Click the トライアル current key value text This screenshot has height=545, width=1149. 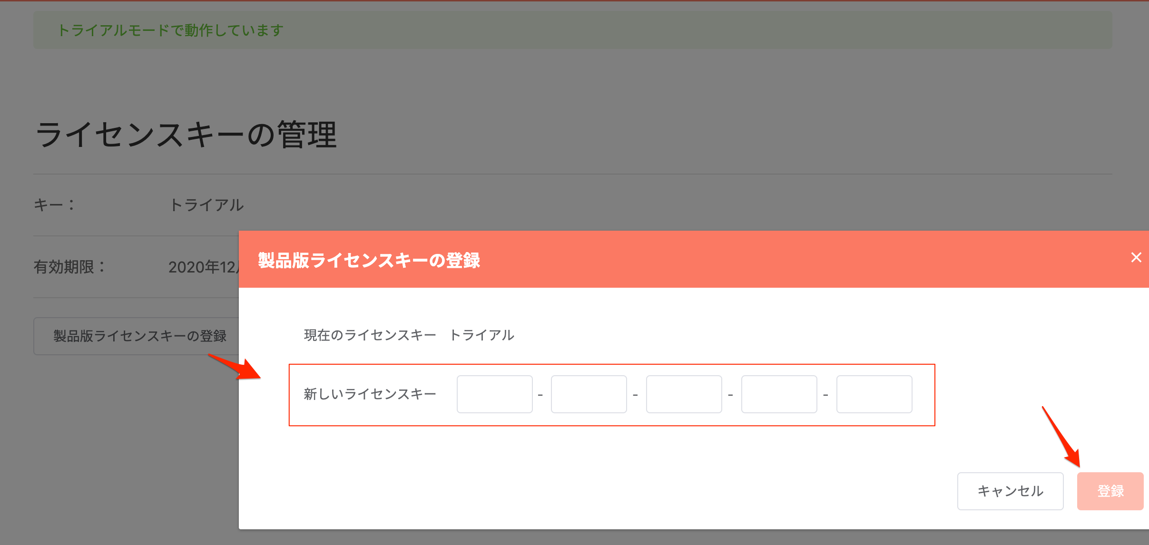[482, 335]
